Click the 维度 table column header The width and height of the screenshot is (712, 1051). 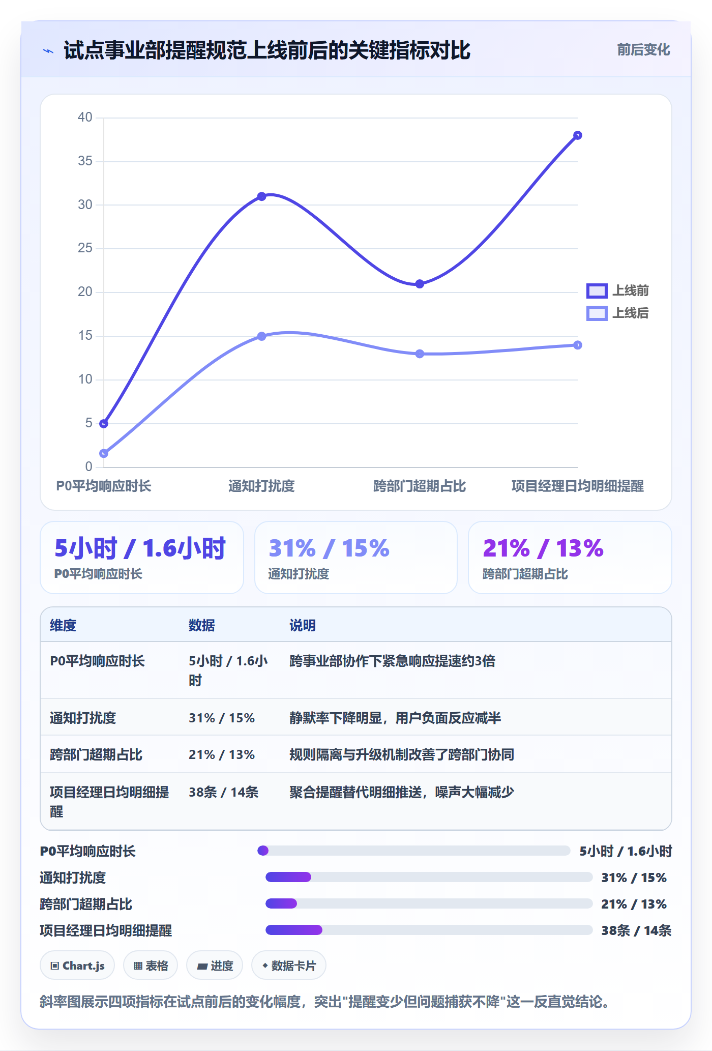pos(63,625)
